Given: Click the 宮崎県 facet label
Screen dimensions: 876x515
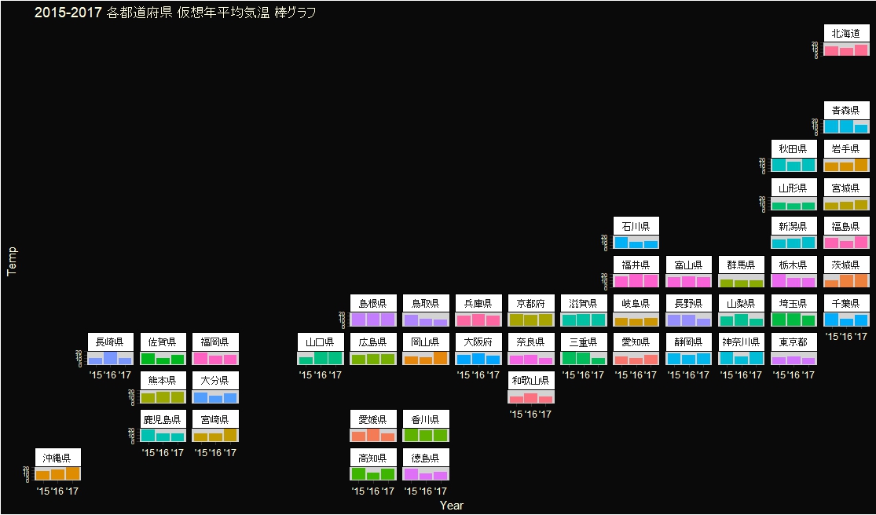Looking at the screenshot, I should tap(215, 419).
